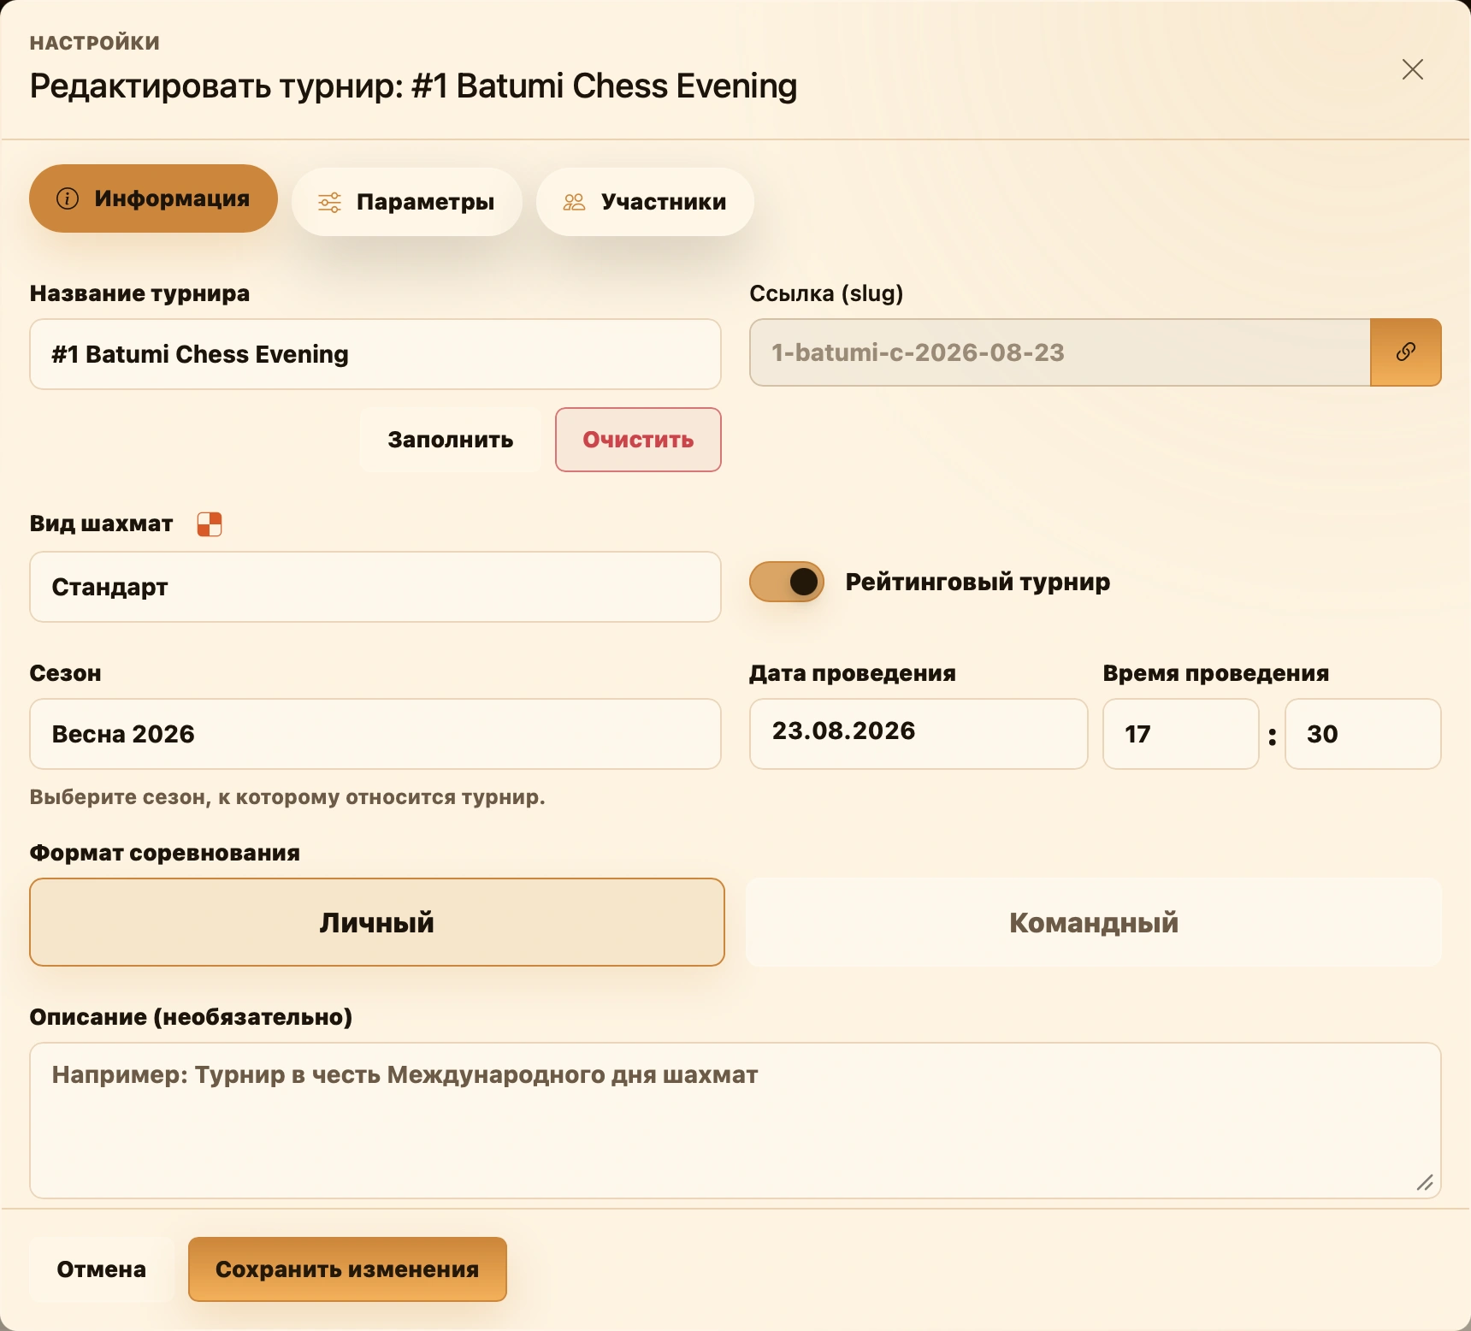Select the Командный competition format
The image size is (1471, 1331).
tap(1094, 922)
